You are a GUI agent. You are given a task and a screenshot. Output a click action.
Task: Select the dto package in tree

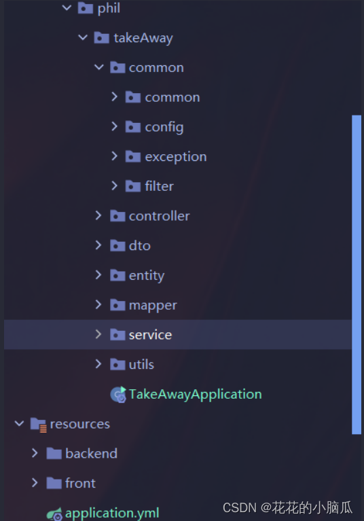140,246
